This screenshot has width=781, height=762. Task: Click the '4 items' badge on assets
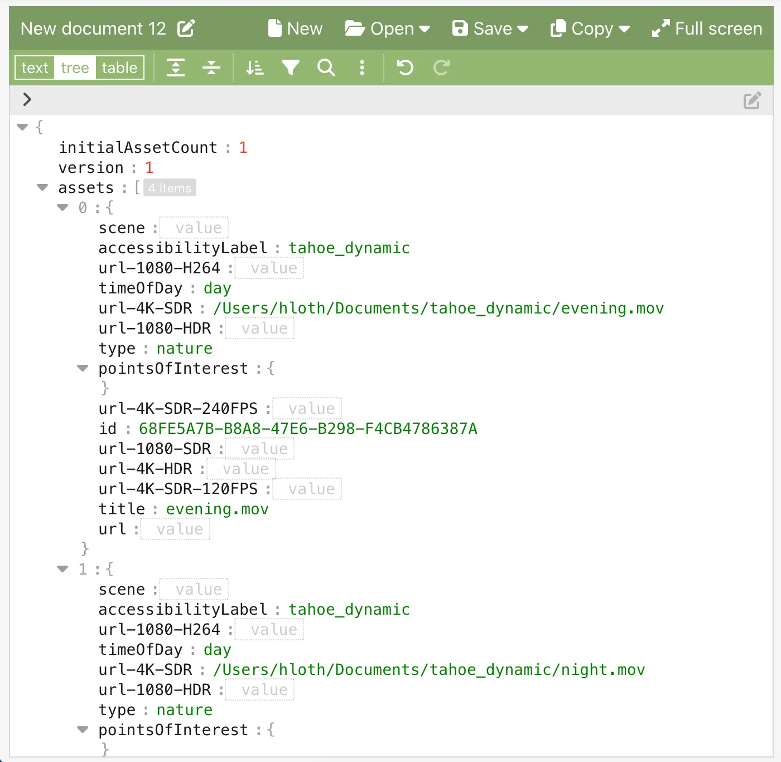pos(170,188)
